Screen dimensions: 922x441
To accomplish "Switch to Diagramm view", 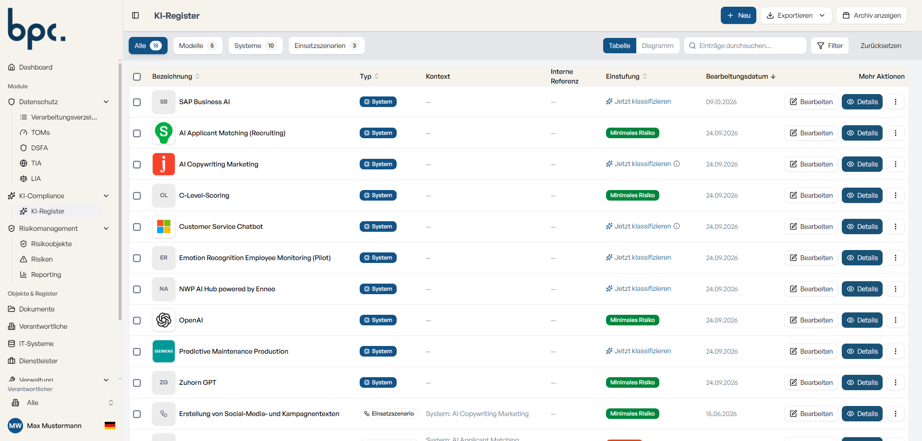I will coord(657,46).
